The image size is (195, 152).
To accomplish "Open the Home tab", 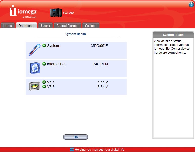I will click(x=8, y=26).
